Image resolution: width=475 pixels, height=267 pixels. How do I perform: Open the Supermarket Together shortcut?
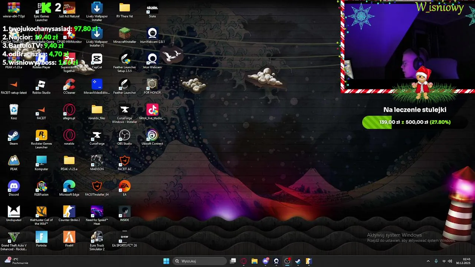coord(69,63)
